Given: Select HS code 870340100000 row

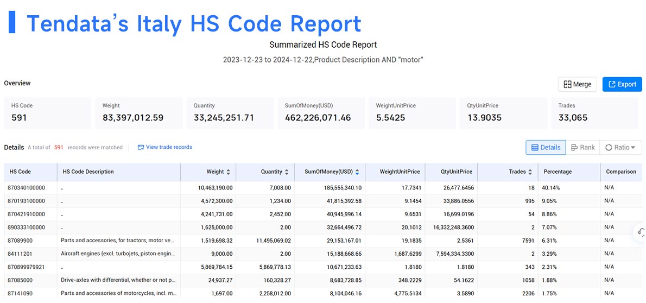Looking at the screenshot, I should 323,187.
